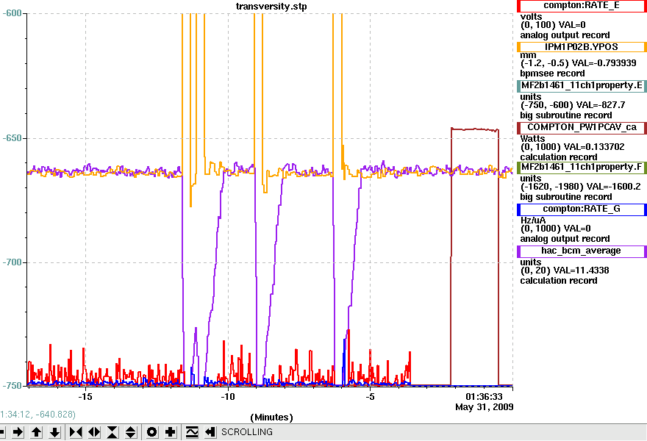Click the May 31, 2009 date label
The width and height of the screenshot is (647, 441).
(x=485, y=407)
